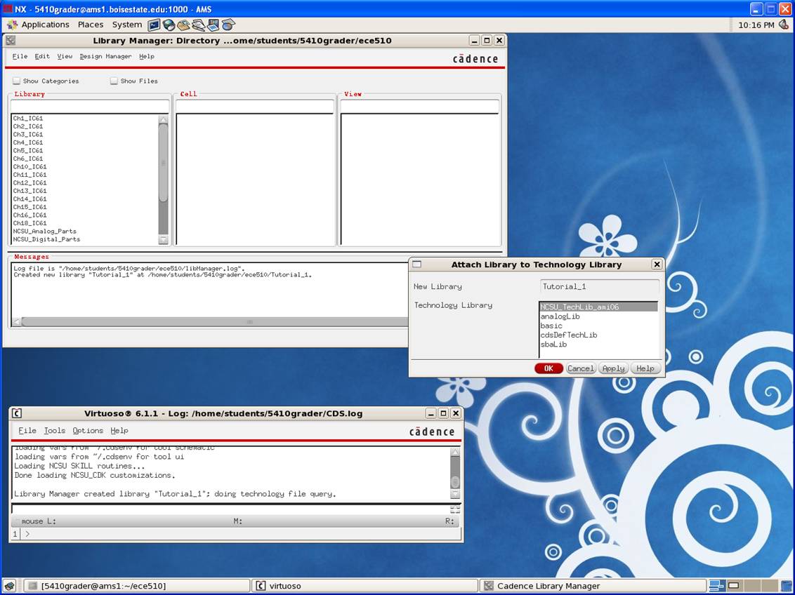Launch the web browser globe icon
795x595 pixels.
click(x=169, y=25)
